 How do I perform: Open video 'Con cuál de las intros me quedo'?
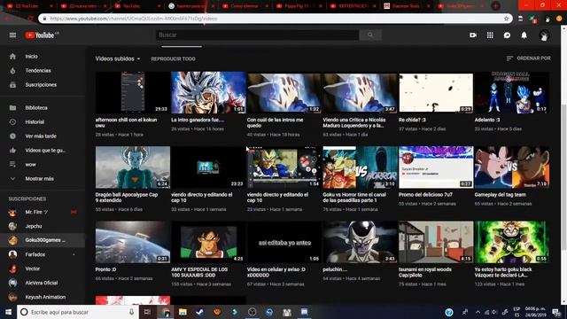tap(283, 92)
